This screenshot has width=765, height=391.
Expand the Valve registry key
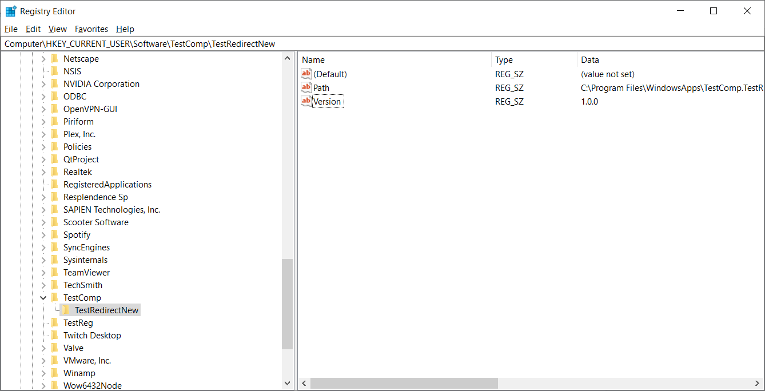(x=43, y=348)
